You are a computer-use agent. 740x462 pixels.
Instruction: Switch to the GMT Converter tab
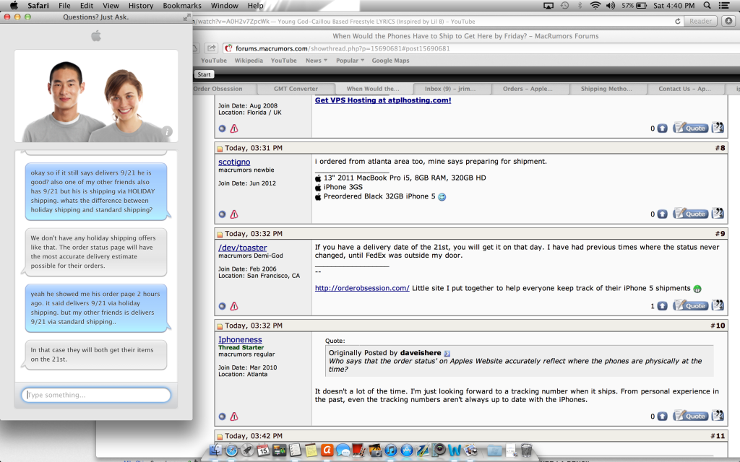(x=296, y=89)
